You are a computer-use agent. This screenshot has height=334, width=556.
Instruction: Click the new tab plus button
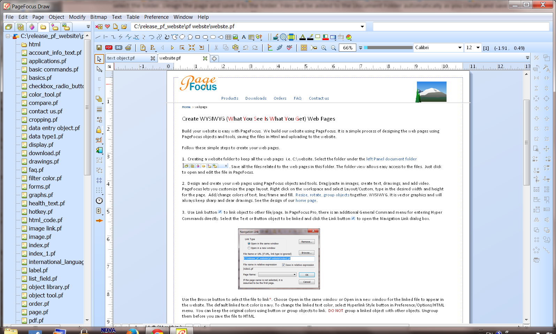(214, 59)
